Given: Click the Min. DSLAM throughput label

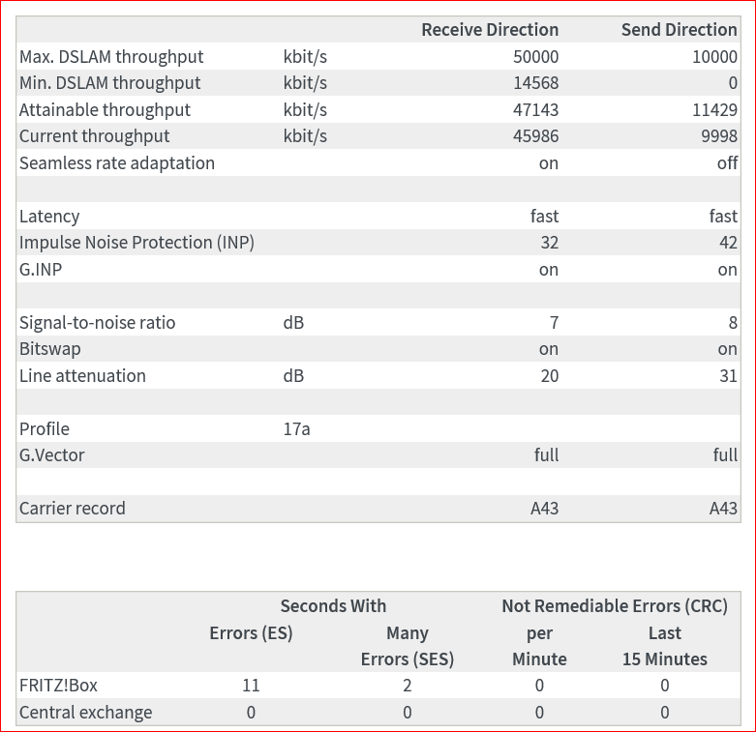Looking at the screenshot, I should coord(110,83).
